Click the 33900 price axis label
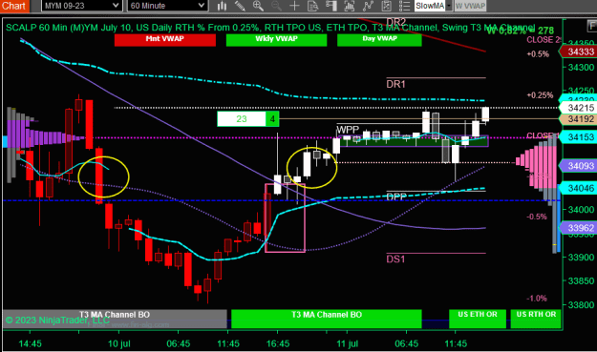Image resolution: width=597 pixels, height=352 pixels. click(581, 258)
